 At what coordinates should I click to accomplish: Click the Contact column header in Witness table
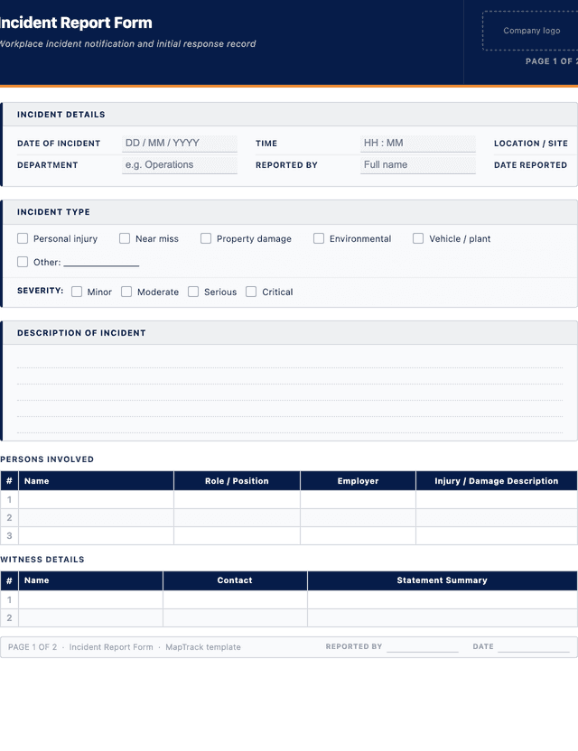pos(235,580)
